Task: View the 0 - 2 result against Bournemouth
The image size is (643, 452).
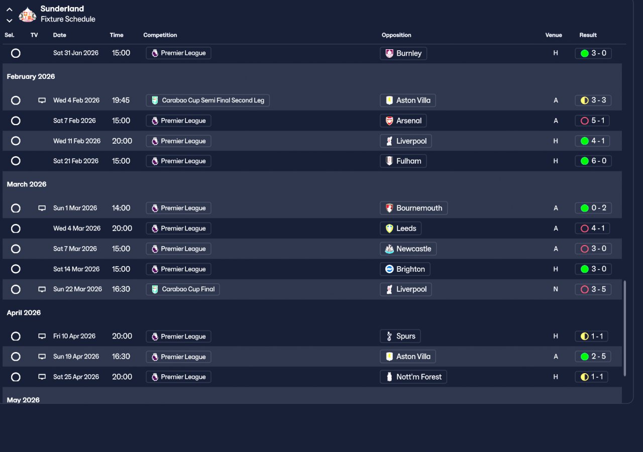Action: (x=593, y=208)
